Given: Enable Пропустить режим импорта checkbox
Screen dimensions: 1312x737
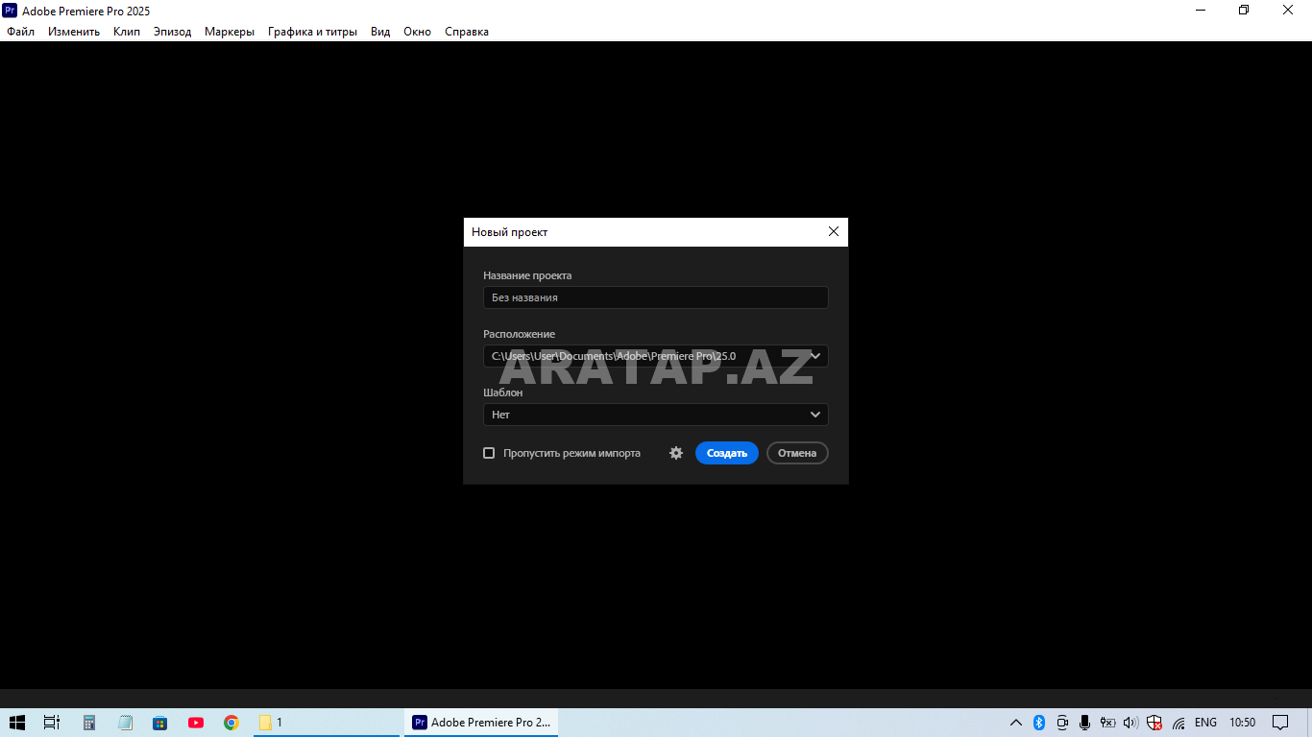Looking at the screenshot, I should [489, 453].
